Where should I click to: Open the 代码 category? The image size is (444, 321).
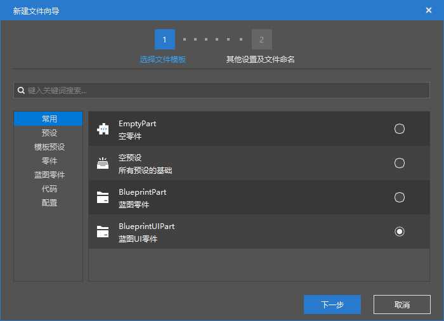[x=49, y=188]
